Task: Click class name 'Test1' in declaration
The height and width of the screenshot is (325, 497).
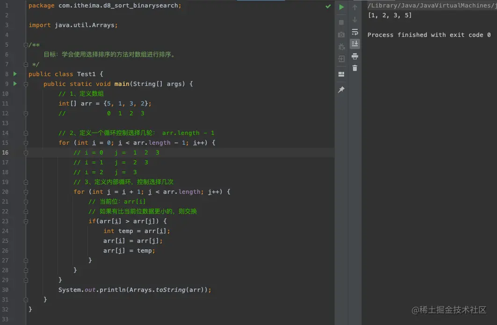Action: pos(86,74)
